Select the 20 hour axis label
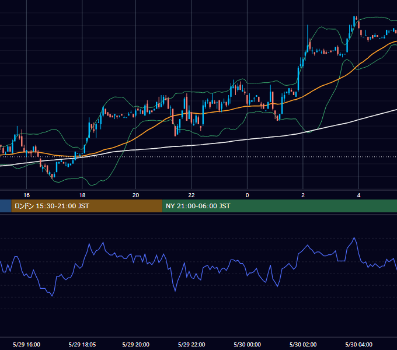The image size is (397, 350). coord(135,195)
